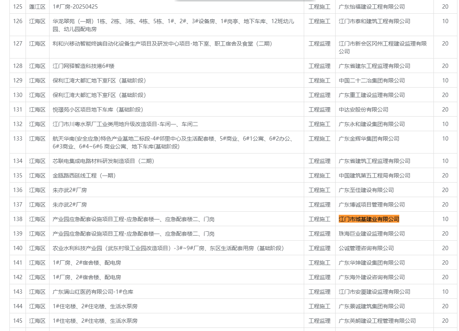Image resolution: width=459 pixels, height=331 pixels.
Task: Select company 中达安股份有限公司
Action: click(364, 110)
